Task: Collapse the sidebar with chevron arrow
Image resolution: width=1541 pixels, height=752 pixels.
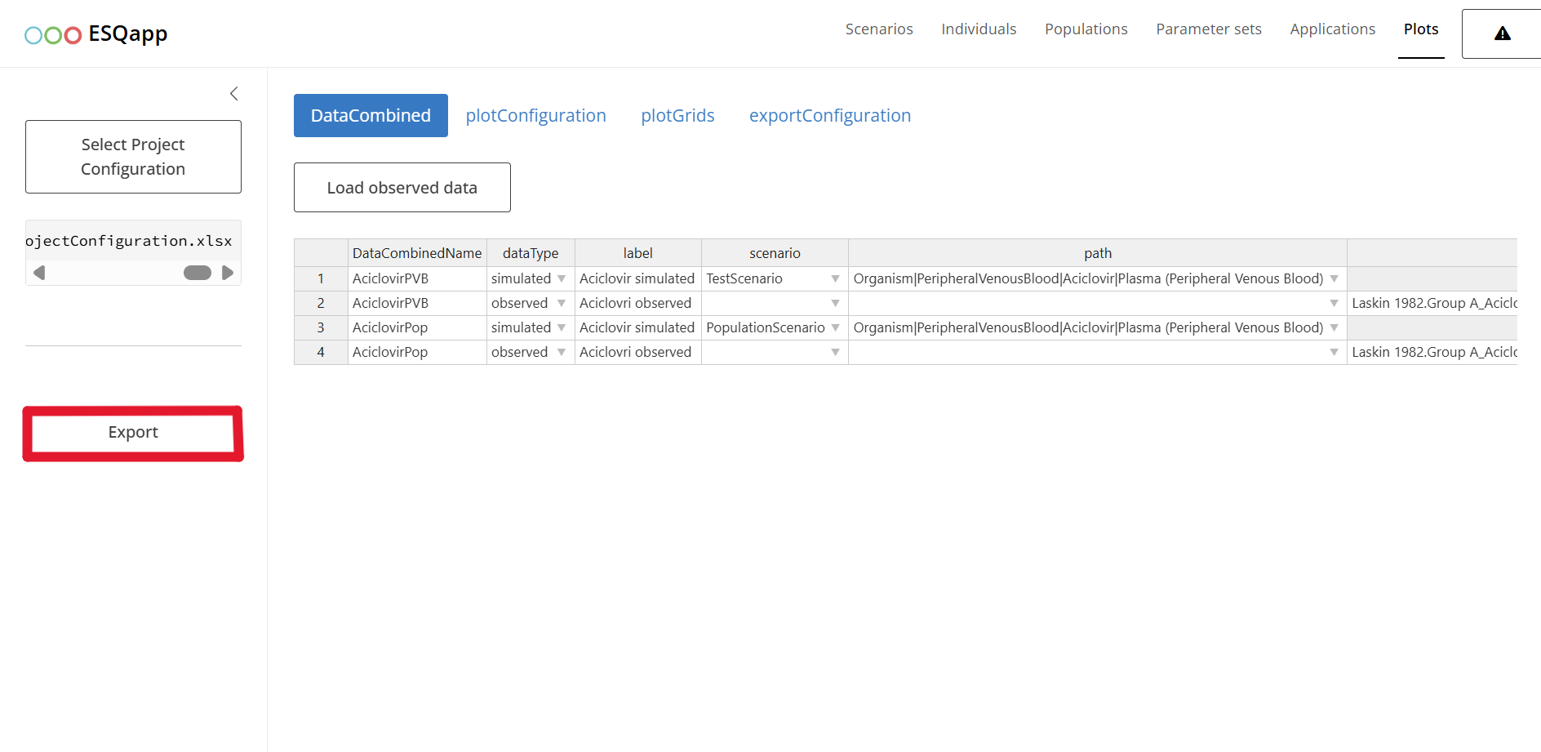Action: click(234, 94)
